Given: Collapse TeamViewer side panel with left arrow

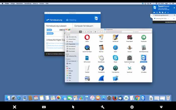Looking at the screenshot, I should [151, 16].
